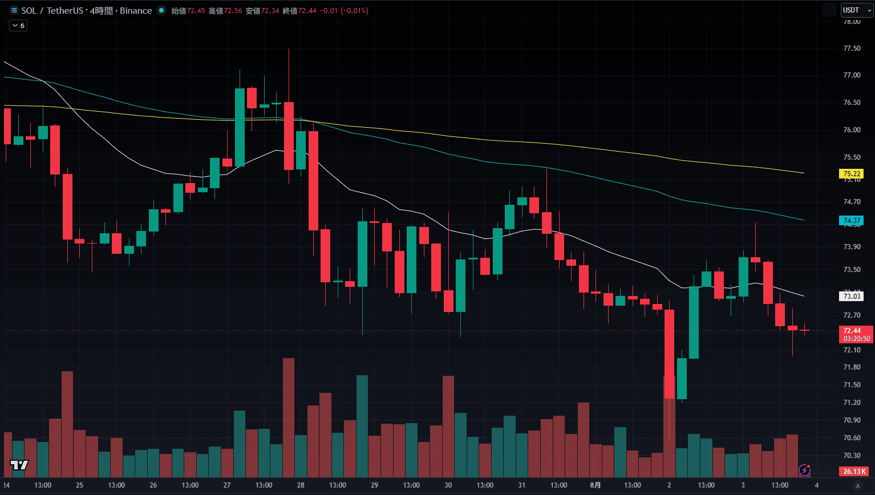Image resolution: width=875 pixels, height=495 pixels.
Task: Click the 27 date label on time axis
Action: [227, 485]
